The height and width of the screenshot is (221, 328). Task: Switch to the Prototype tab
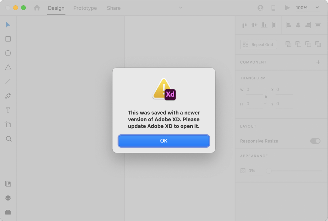click(x=85, y=8)
